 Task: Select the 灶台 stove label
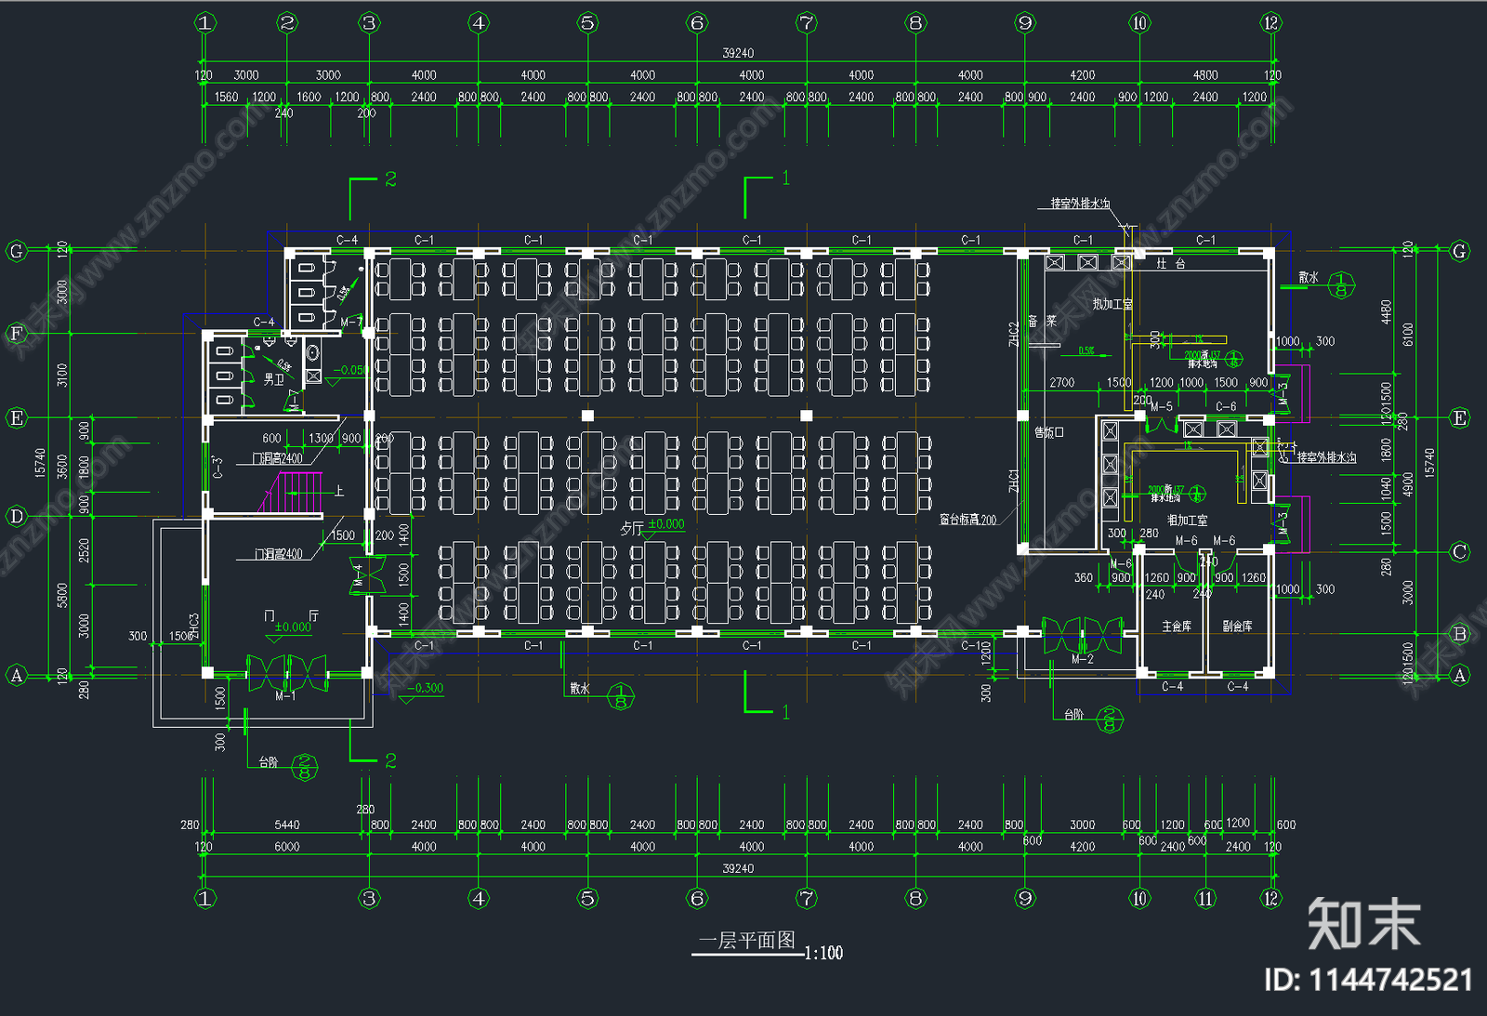(1171, 264)
